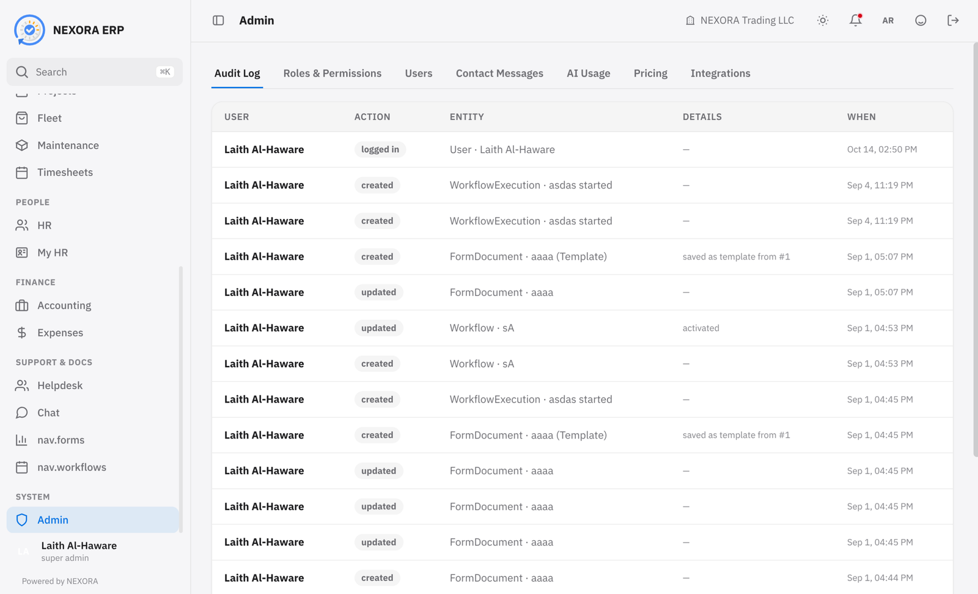The height and width of the screenshot is (594, 978).
Task: Open Fleet from the sidebar
Action: (x=93, y=118)
